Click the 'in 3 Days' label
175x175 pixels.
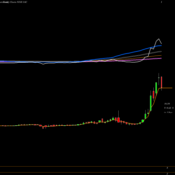[168, 112]
